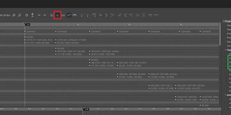231x115 pixels.
Task: Select the Camera6 keyframe
Action: [179, 31]
